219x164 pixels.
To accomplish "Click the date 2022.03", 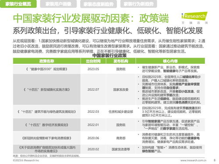I will coord(93,112).
